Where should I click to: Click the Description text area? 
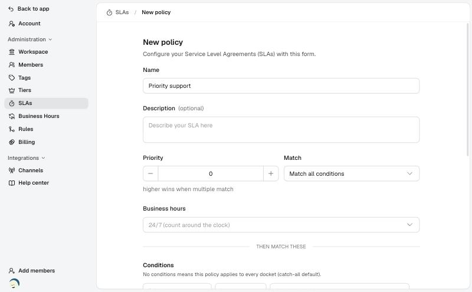click(x=281, y=130)
